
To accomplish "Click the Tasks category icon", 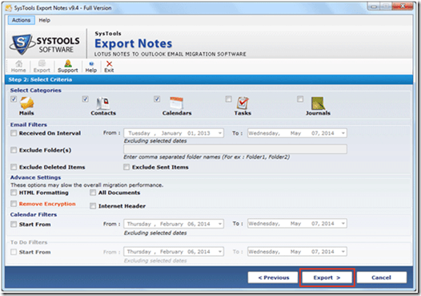I will point(243,103).
